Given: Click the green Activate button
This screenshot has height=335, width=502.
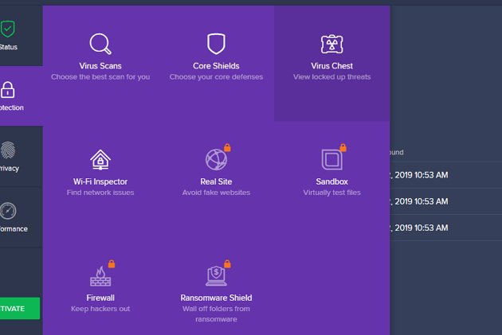Looking at the screenshot, I should point(20,309).
